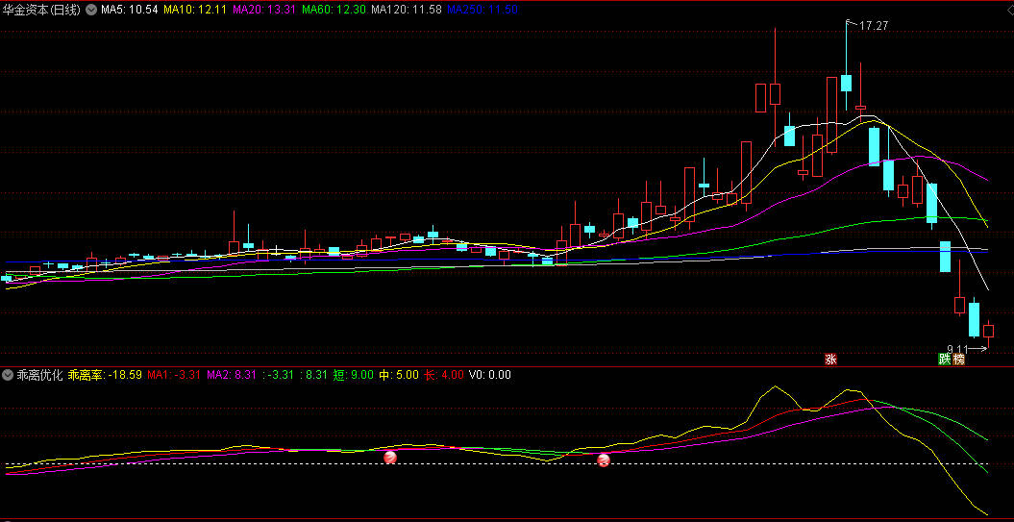1014x522 pixels.
Task: Click the last red candlestick near 9.11
Action: point(988,332)
